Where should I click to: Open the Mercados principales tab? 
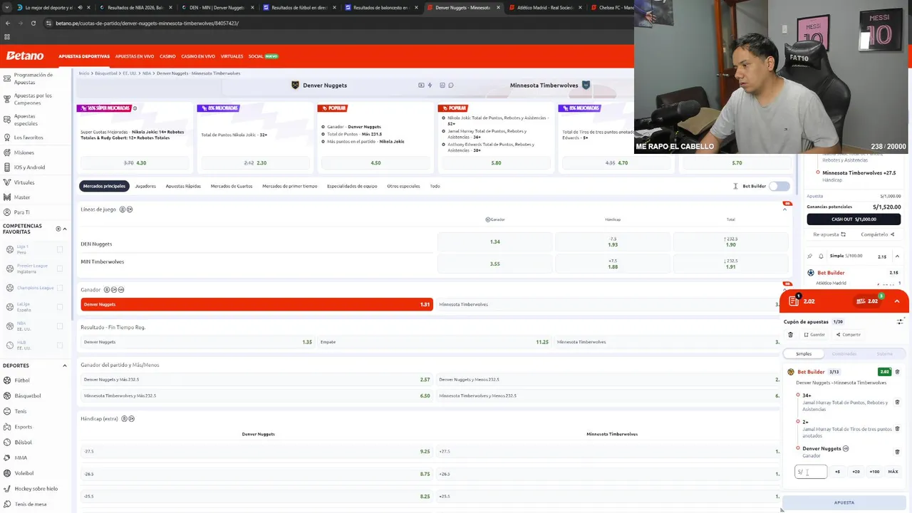click(x=104, y=186)
